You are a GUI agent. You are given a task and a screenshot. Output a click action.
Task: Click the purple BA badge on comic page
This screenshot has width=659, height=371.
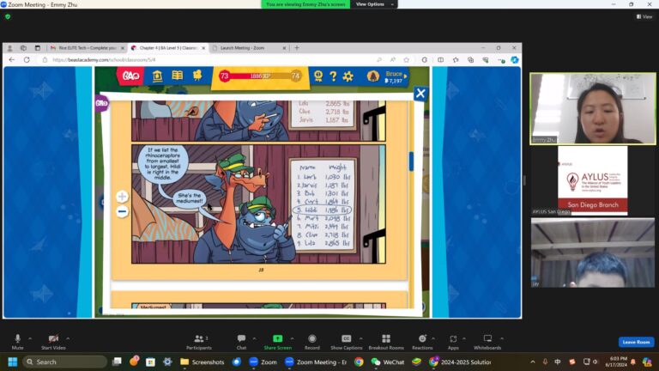tap(101, 103)
